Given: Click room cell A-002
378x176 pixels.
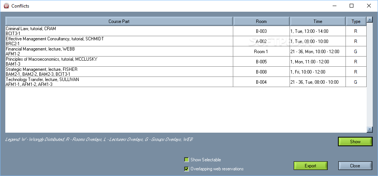Looking at the screenshot, I should tap(261, 41).
